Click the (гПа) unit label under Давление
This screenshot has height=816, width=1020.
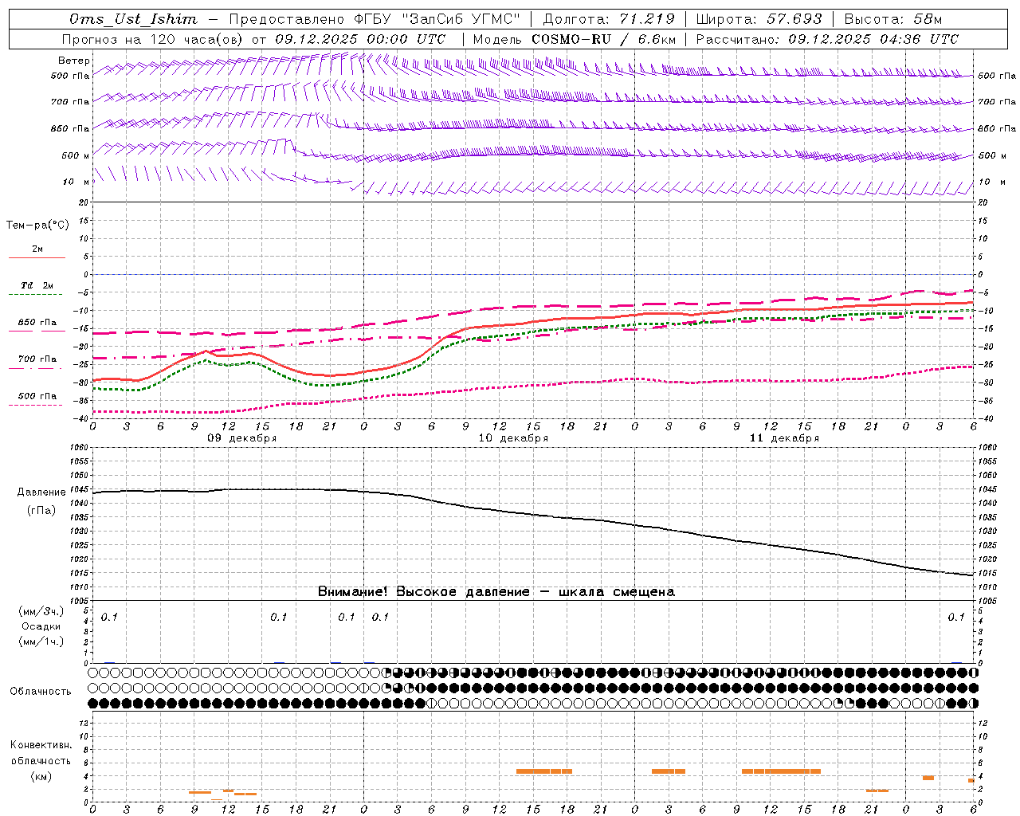(41, 511)
